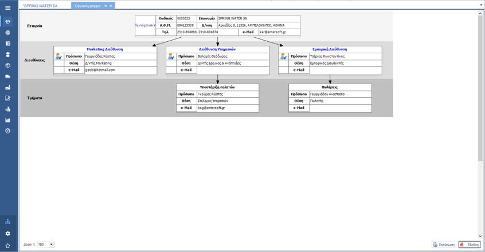Click the Έξοδος exit button
Image resolution: width=485 pixels, height=252 pixels.
(469, 245)
